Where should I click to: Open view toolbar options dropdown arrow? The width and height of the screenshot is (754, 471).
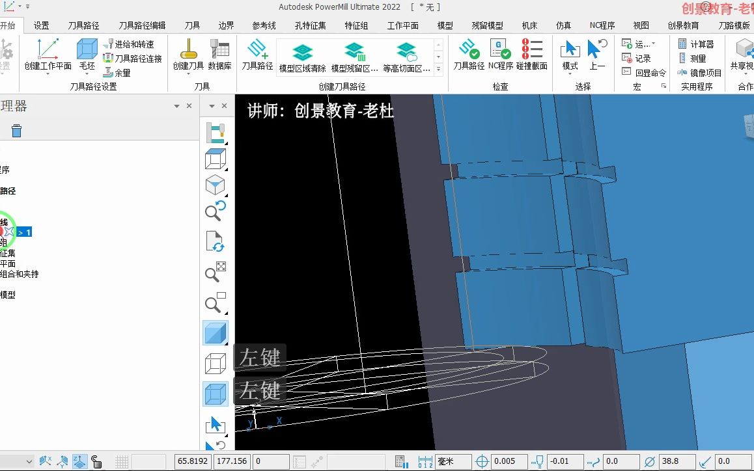(x=212, y=106)
